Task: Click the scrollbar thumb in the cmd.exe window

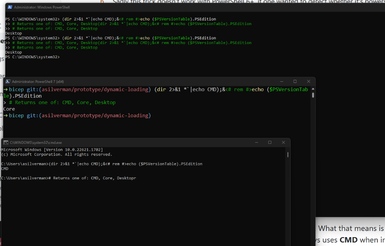Action: [287, 154]
